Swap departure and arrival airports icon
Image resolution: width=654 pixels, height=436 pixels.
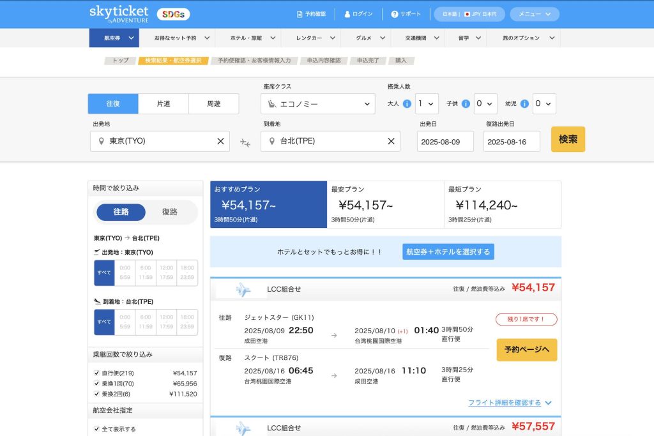coord(245,142)
